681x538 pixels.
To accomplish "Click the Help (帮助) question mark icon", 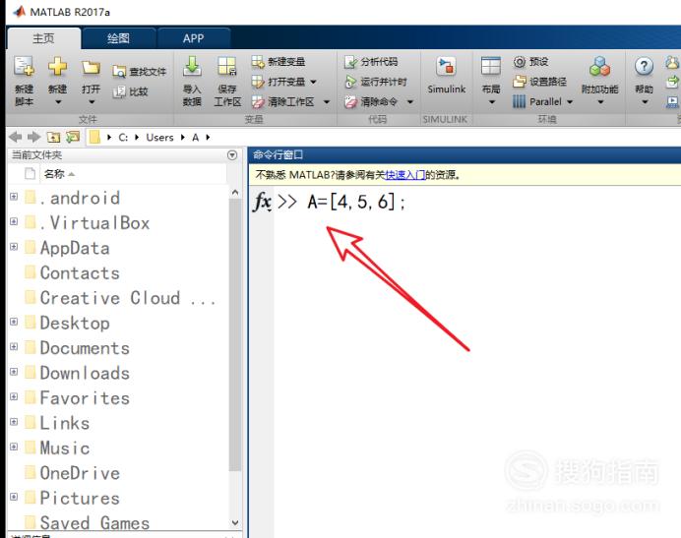I will 644,67.
